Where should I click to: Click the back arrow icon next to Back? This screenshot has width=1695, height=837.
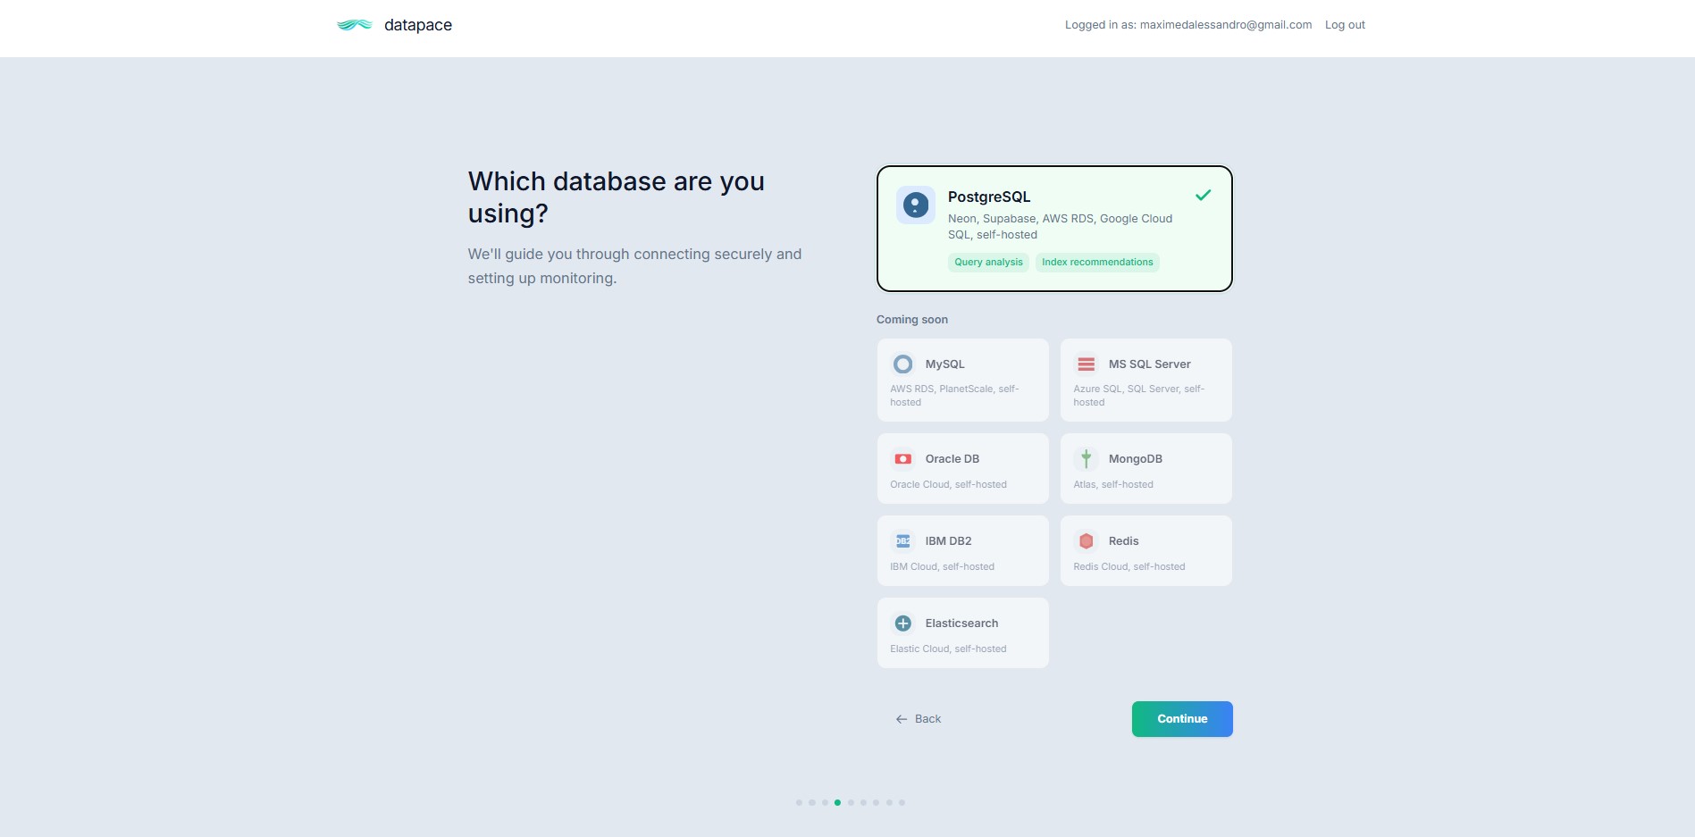coord(900,718)
